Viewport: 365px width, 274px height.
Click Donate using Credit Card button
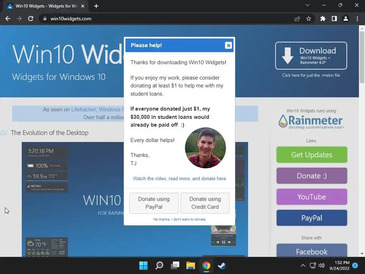[205, 203]
